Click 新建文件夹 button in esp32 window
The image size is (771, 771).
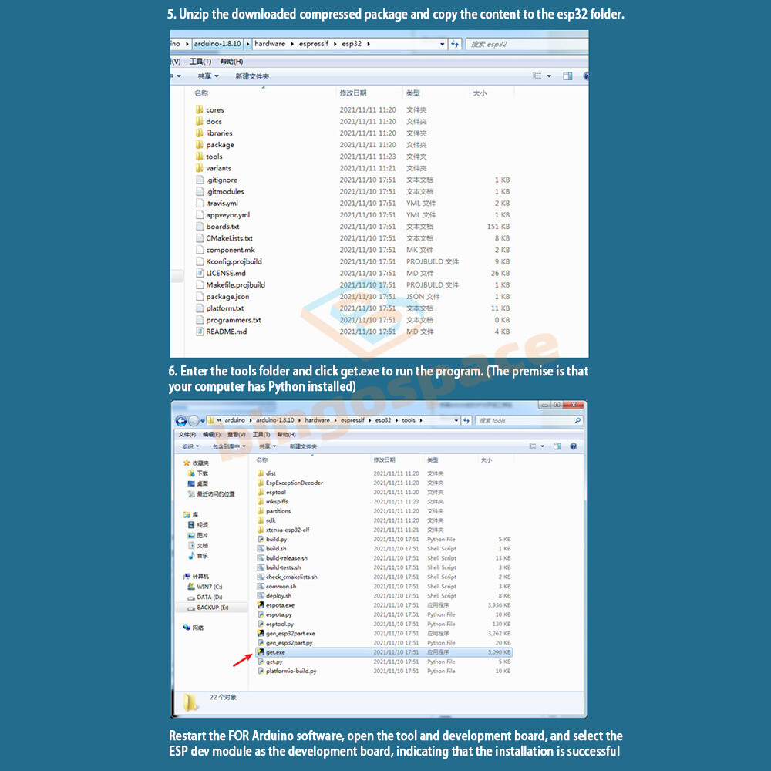tap(252, 76)
